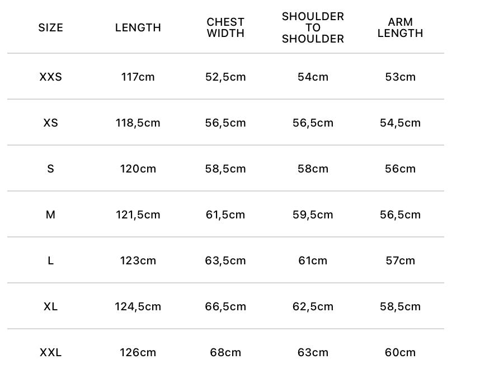Select the 52,5cm chest width cell
This screenshot has height=373, width=480.
point(225,77)
